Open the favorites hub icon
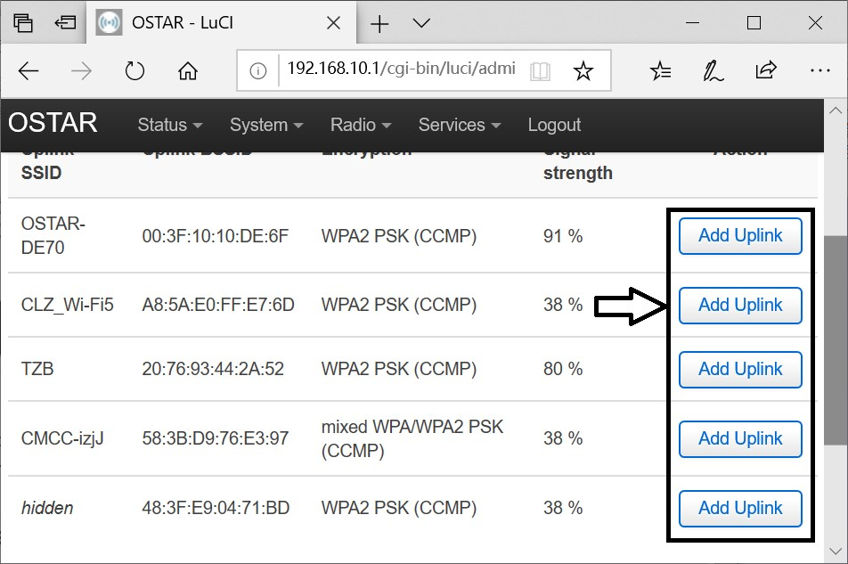Image resolution: width=848 pixels, height=564 pixels. point(660,71)
